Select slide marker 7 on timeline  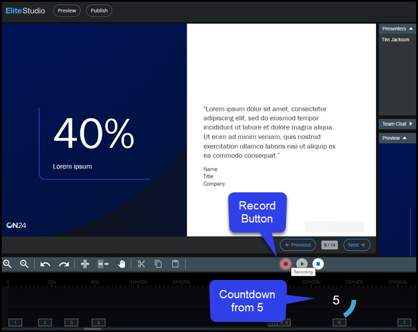tap(404, 323)
